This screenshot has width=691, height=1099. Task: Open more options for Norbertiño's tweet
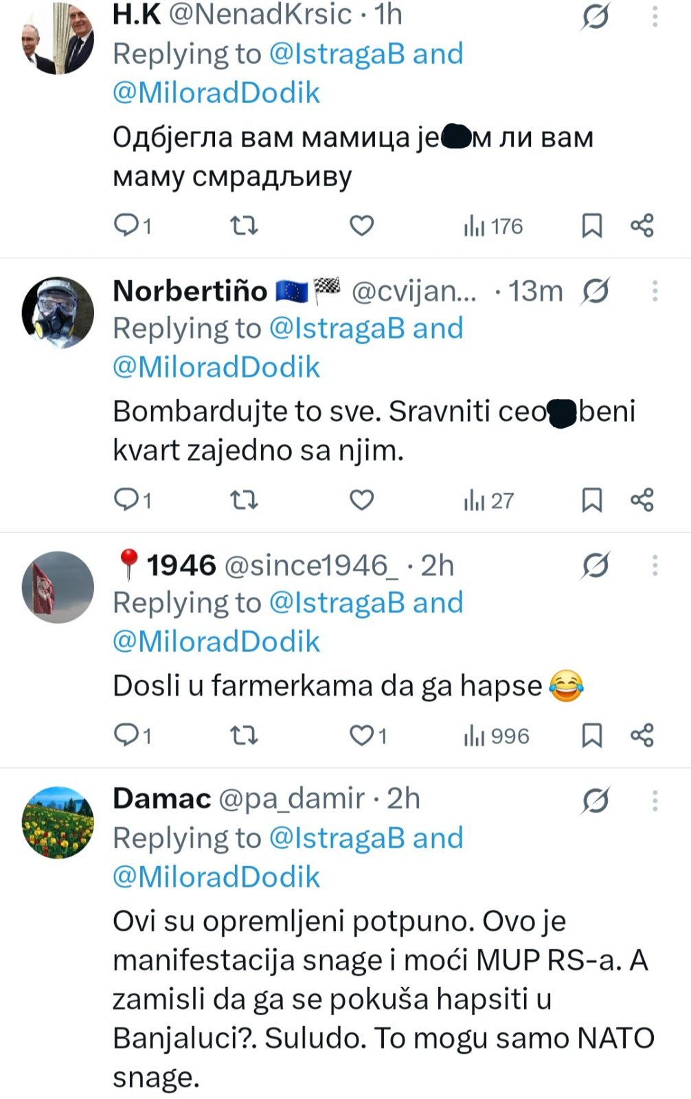[x=655, y=291]
